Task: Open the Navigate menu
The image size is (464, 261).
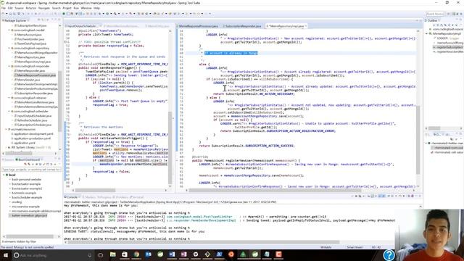Action: point(43,8)
